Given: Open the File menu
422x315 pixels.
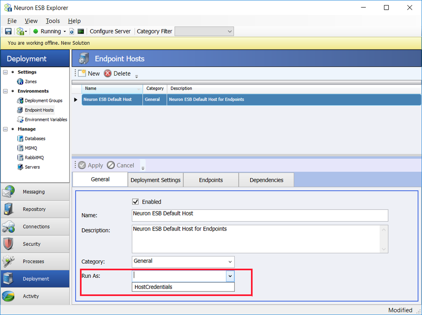Looking at the screenshot, I should point(12,21).
